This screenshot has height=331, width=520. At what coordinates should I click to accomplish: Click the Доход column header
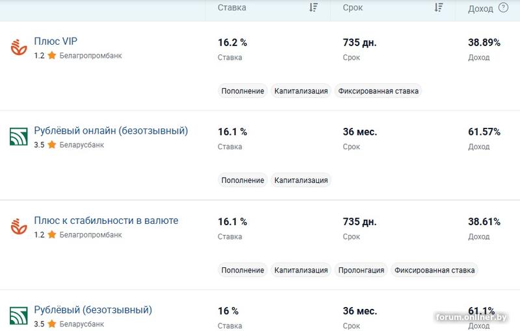tap(480, 8)
